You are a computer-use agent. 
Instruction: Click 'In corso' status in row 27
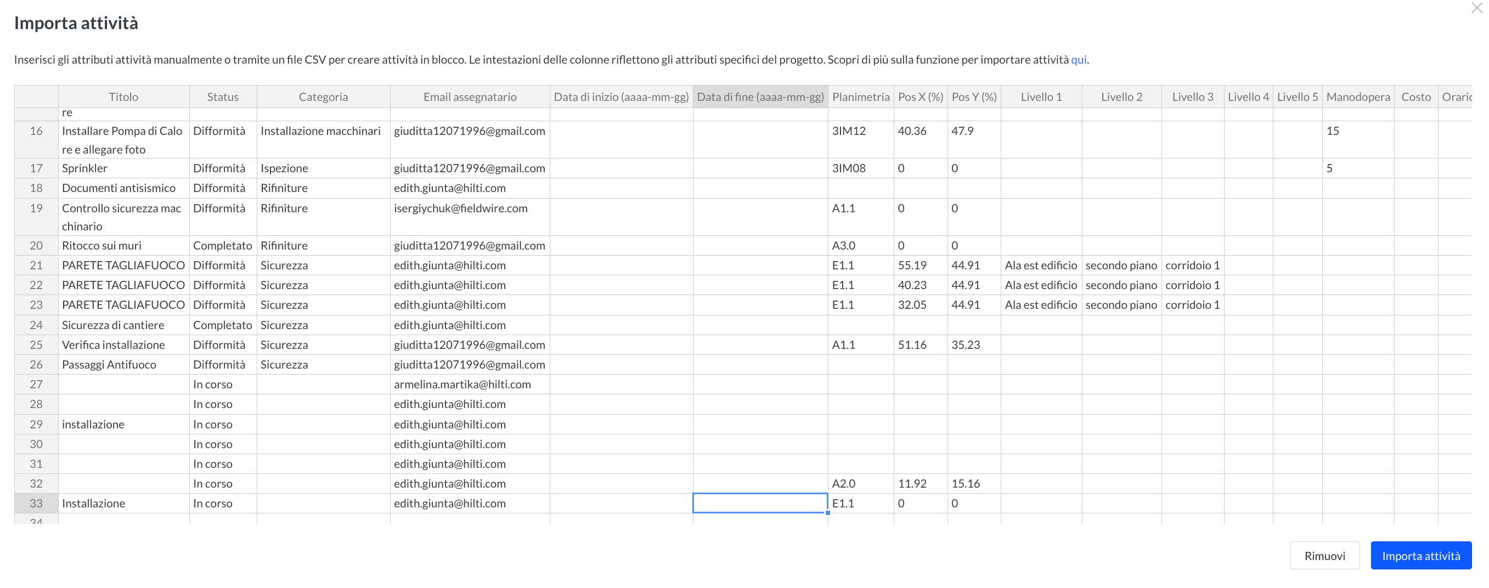[x=223, y=384]
